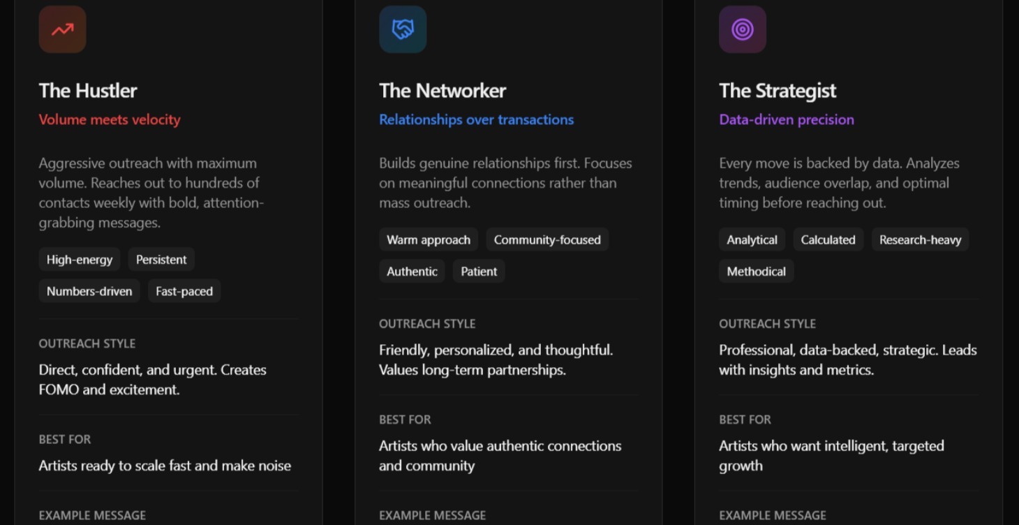
Task: Click the Warm approach tag
Action: click(429, 239)
